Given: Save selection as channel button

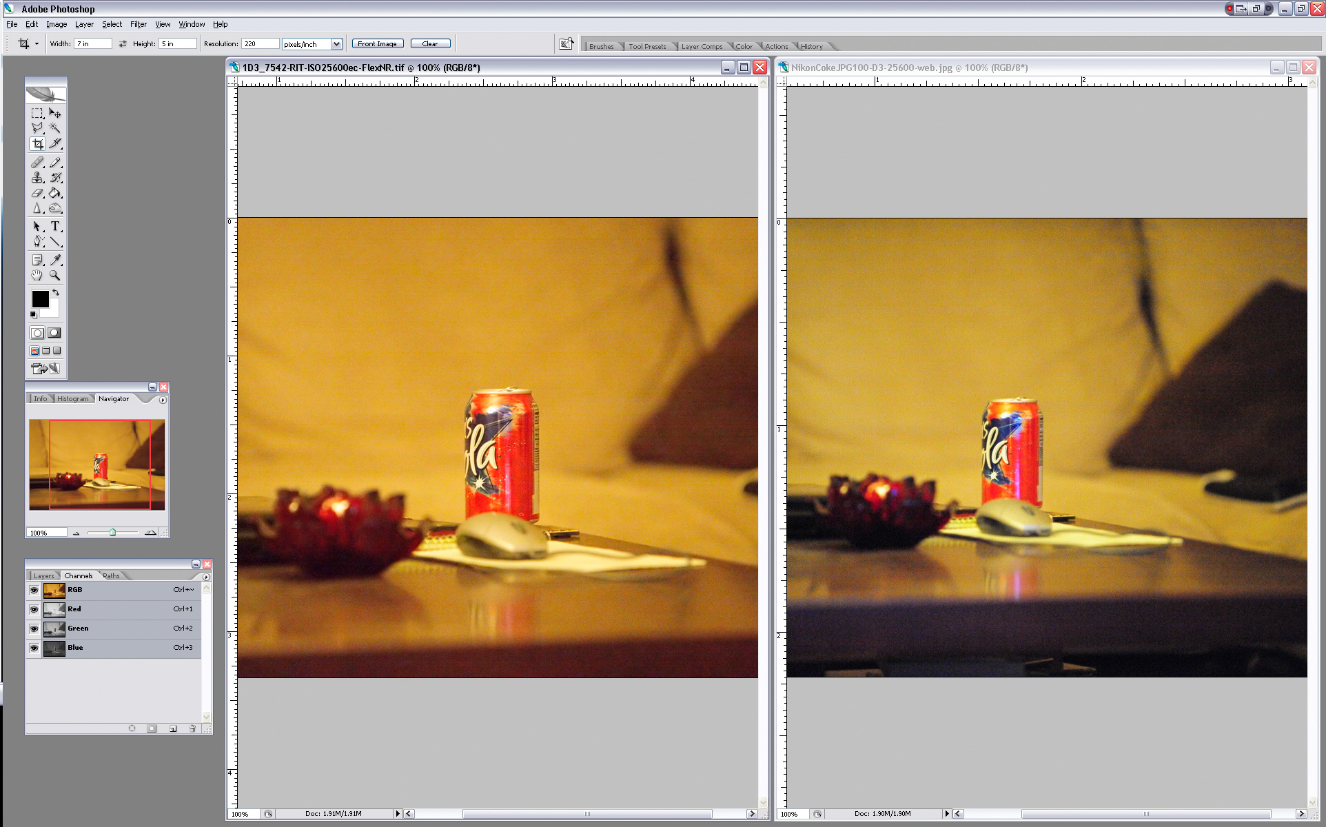Looking at the screenshot, I should pos(152,728).
